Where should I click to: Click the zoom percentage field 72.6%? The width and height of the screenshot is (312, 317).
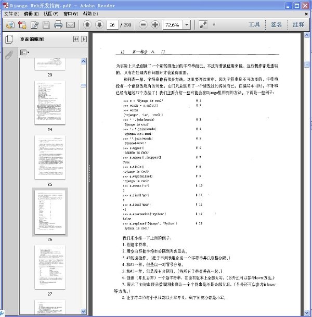[173, 25]
